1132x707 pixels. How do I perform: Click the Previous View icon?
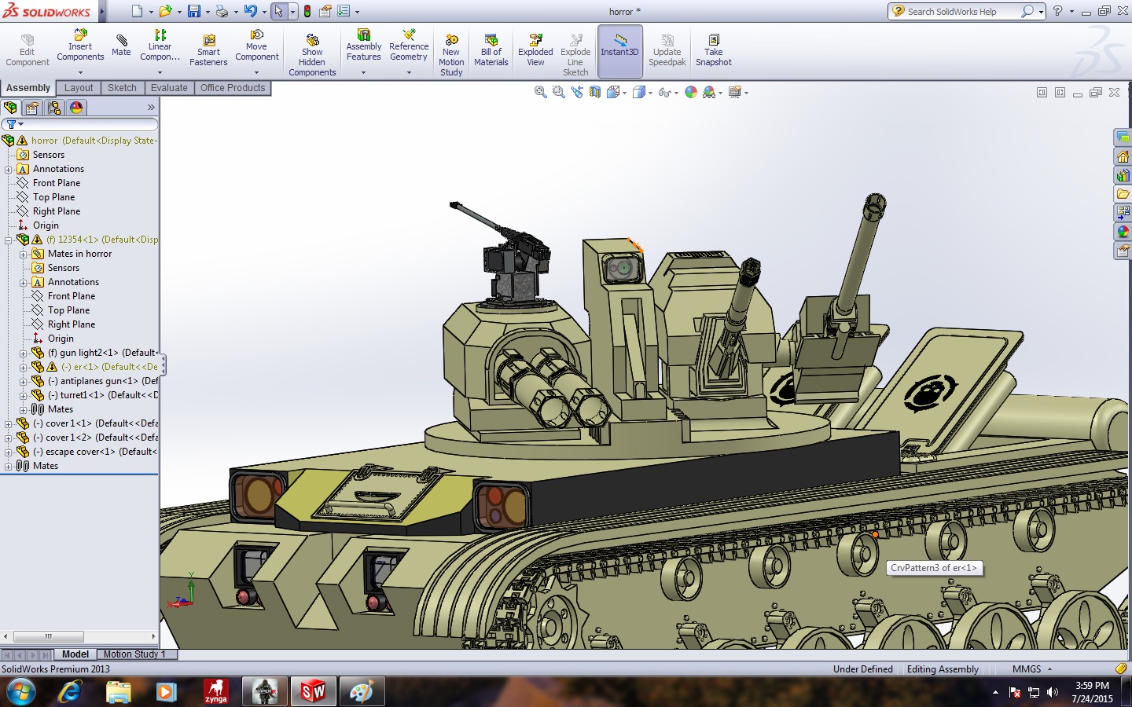[x=577, y=92]
